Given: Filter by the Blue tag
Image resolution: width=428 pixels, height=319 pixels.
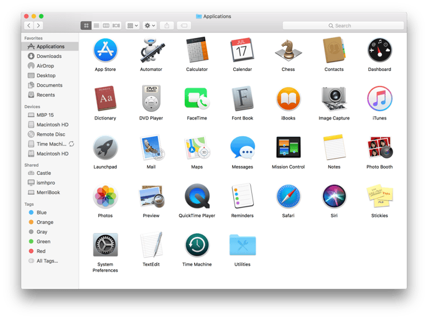Looking at the screenshot, I should (50, 213).
